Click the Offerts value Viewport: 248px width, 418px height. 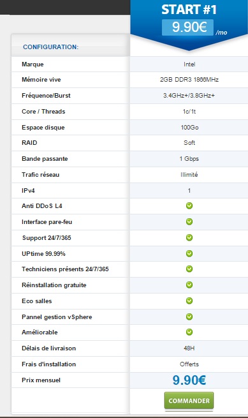tap(189, 364)
